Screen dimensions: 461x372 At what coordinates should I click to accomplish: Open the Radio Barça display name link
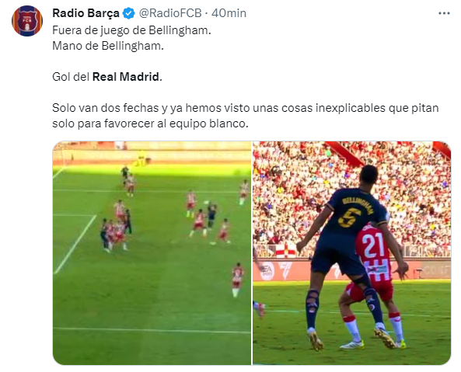point(86,13)
